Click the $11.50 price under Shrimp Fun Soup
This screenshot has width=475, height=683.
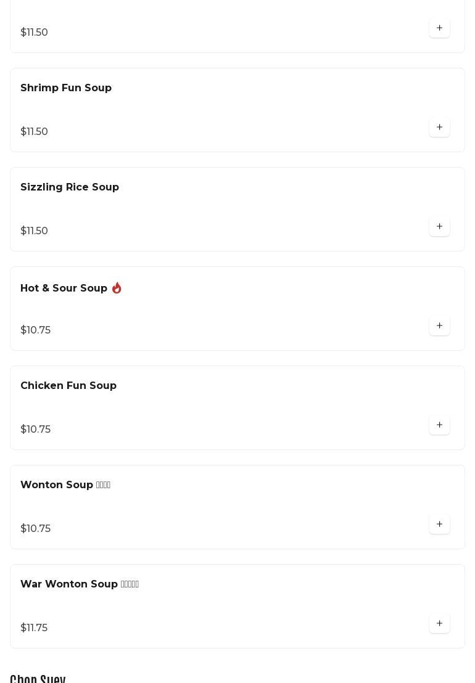pyautogui.click(x=34, y=131)
